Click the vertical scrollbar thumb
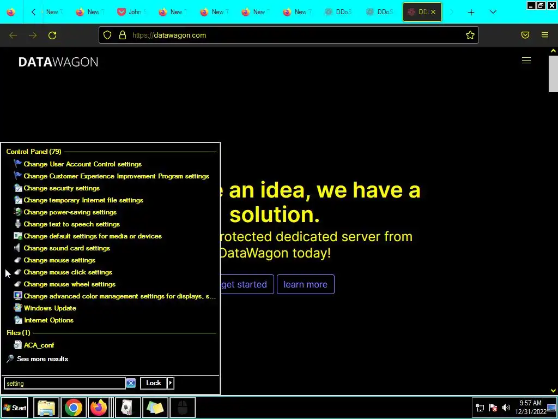Screen dimensions: 558x419 553,74
